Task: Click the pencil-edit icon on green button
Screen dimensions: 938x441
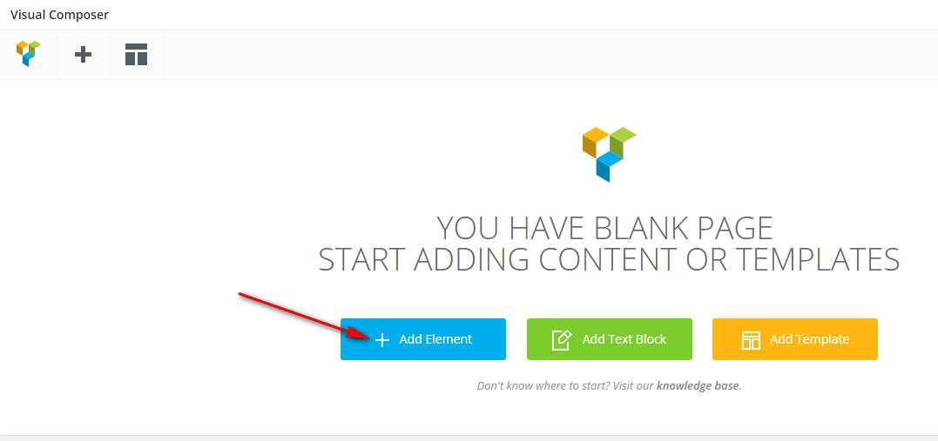Action: click(562, 339)
